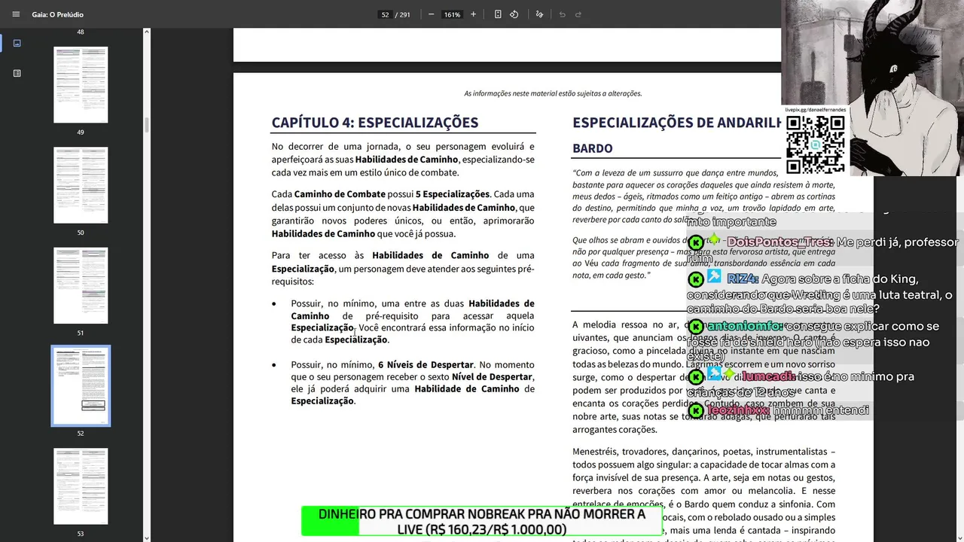The height and width of the screenshot is (542, 964).
Task: Click bold text '6 Níveis de Despertar'
Action: click(426, 364)
